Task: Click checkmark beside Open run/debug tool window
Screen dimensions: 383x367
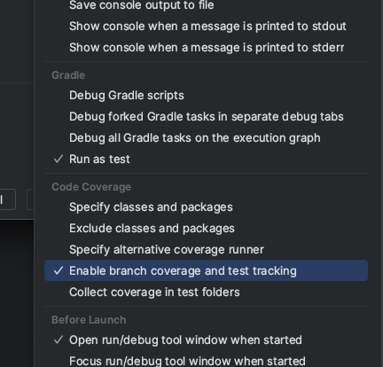Action: point(59,340)
